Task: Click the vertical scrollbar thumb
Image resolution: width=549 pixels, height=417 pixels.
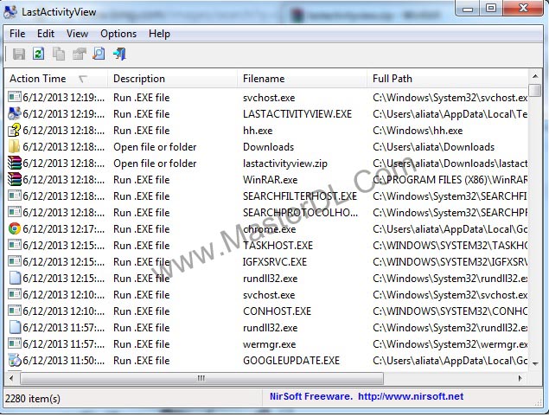Action: [535, 90]
